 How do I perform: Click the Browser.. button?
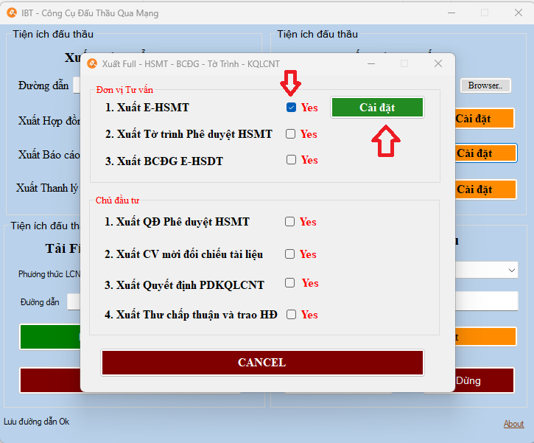[x=485, y=86]
